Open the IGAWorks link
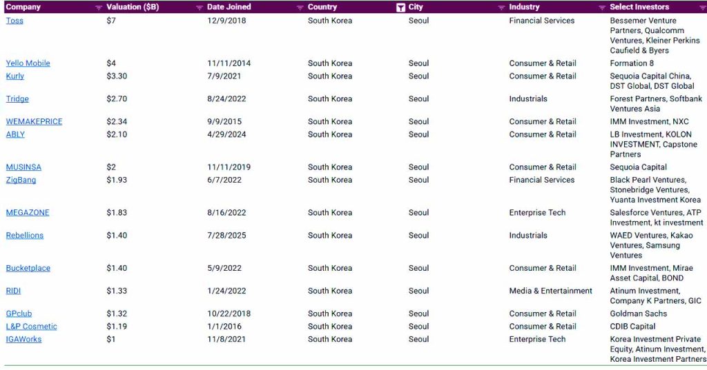Image resolution: width=707 pixels, height=370 pixels. (23, 340)
